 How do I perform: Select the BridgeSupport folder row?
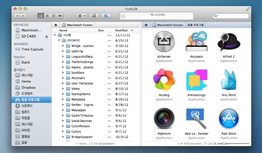click(96, 137)
